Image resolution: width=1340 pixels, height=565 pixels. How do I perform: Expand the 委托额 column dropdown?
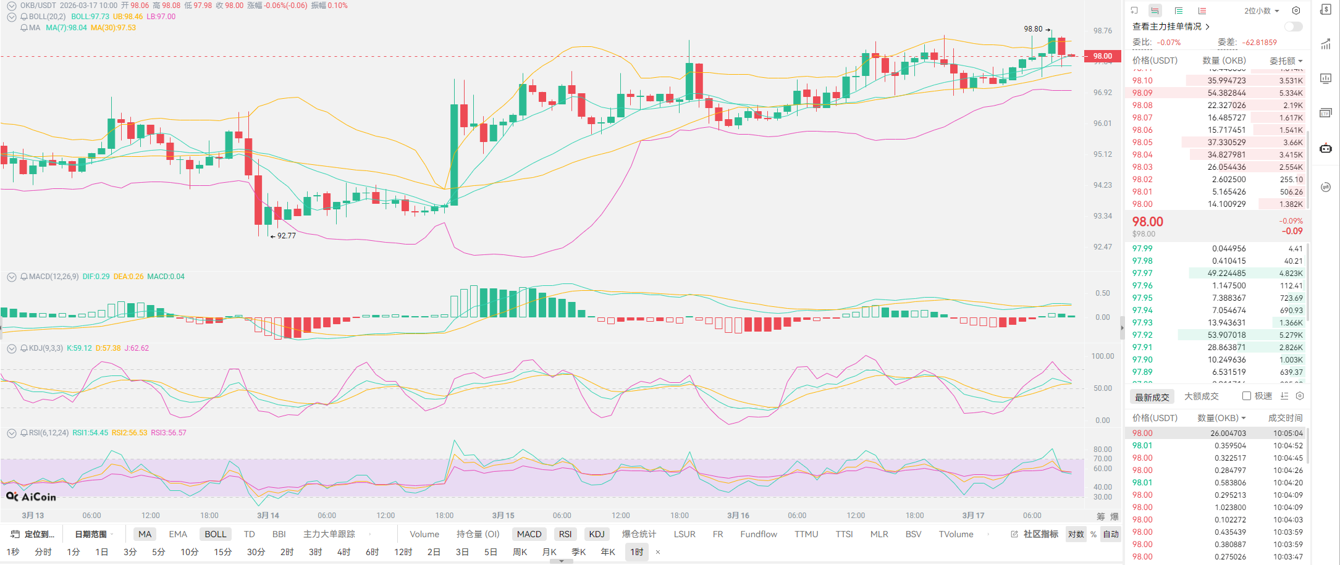pos(1286,61)
